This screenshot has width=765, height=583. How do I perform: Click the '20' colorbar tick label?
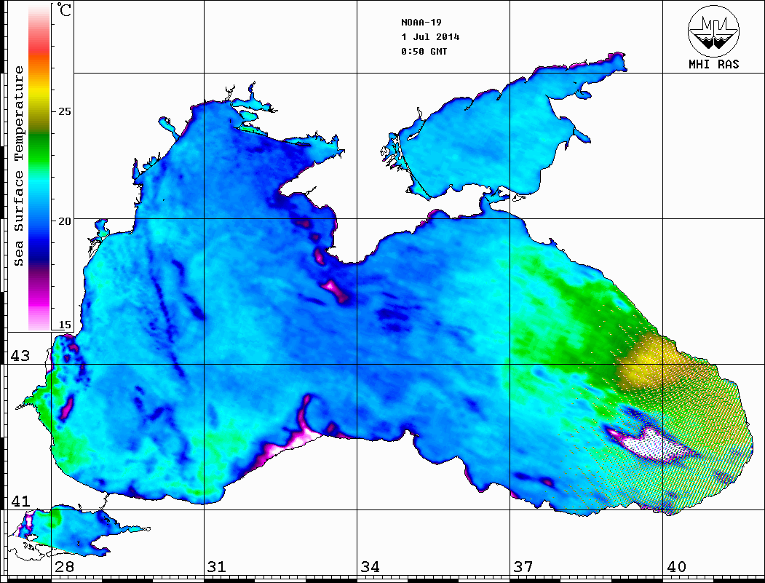pyautogui.click(x=64, y=221)
